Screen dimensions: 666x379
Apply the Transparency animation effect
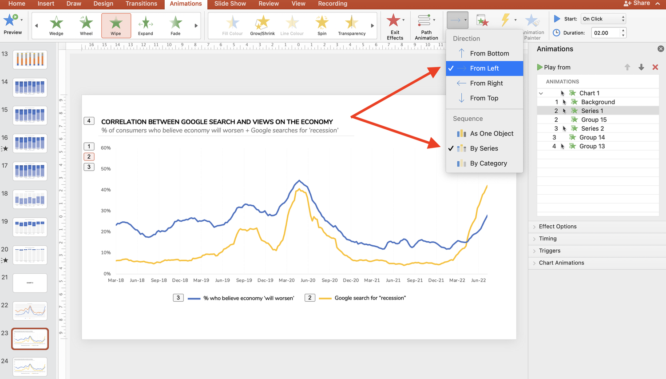point(351,24)
